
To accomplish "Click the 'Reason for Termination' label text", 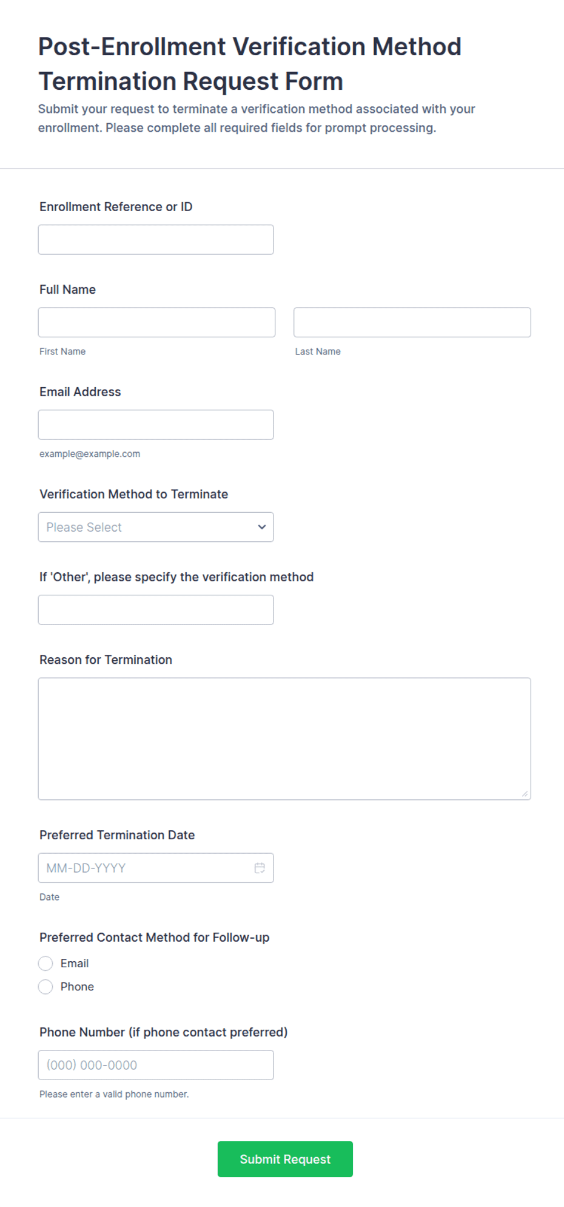I will 106,660.
